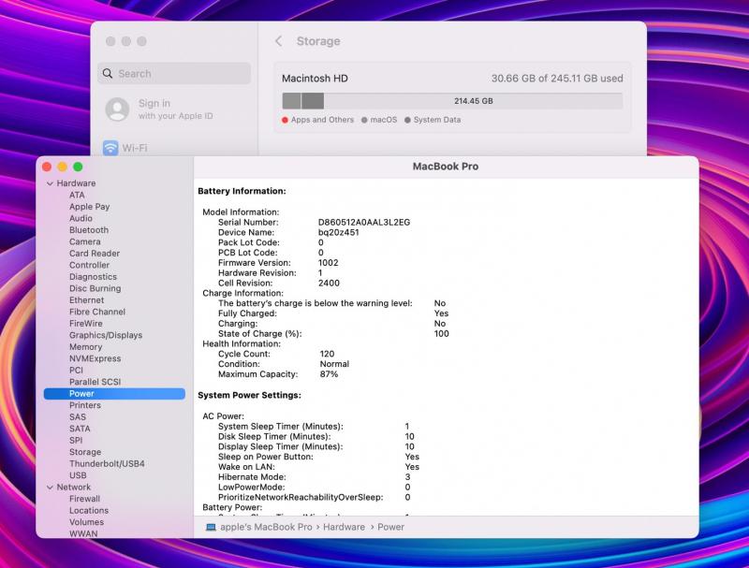
Task: Go back using the Storage back chevron
Action: point(279,41)
